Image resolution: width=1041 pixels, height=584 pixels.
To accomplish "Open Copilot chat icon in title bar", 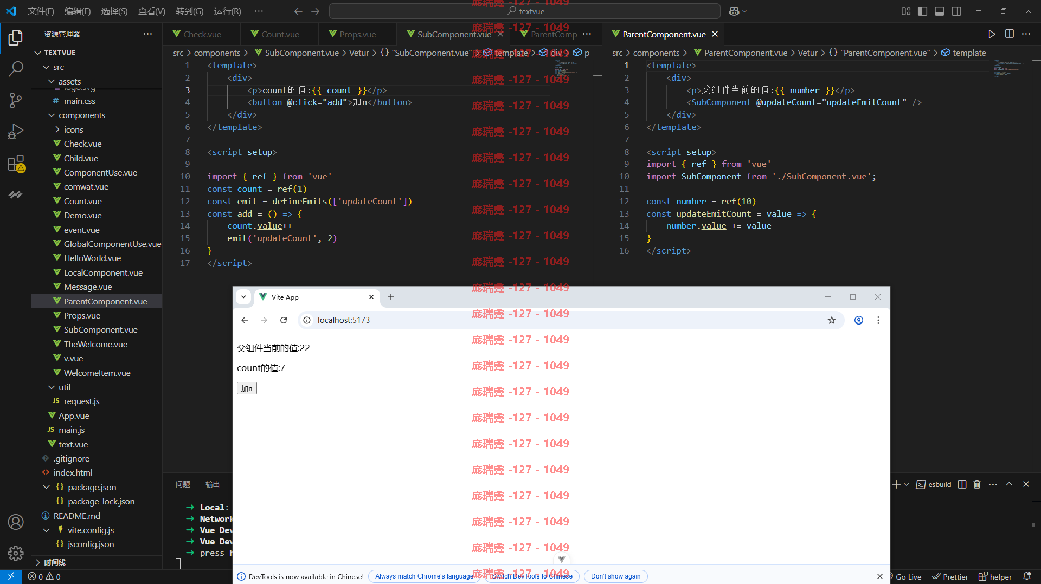I will 734,11.
